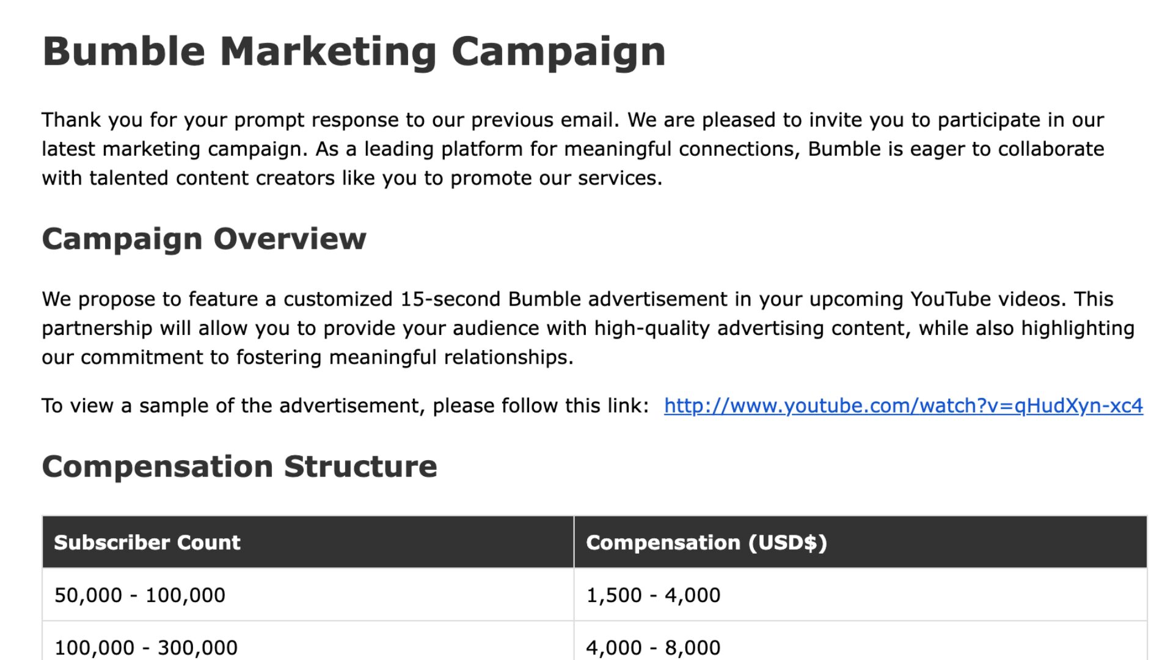This screenshot has height=660, width=1173.
Task: Click the 'Thank you for your prompt response' sentence
Action: pyautogui.click(x=331, y=120)
